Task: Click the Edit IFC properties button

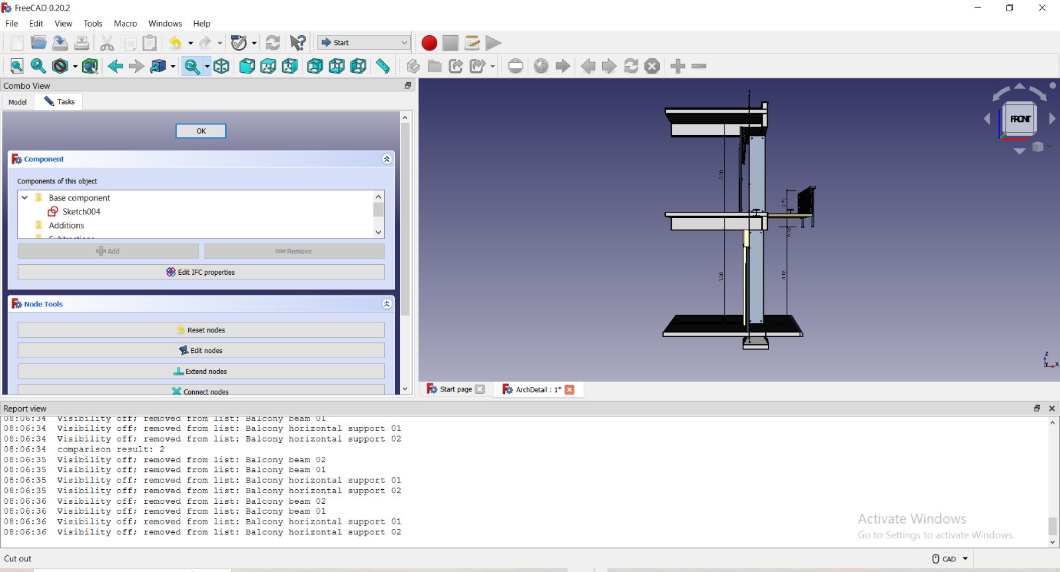Action: [x=201, y=272]
